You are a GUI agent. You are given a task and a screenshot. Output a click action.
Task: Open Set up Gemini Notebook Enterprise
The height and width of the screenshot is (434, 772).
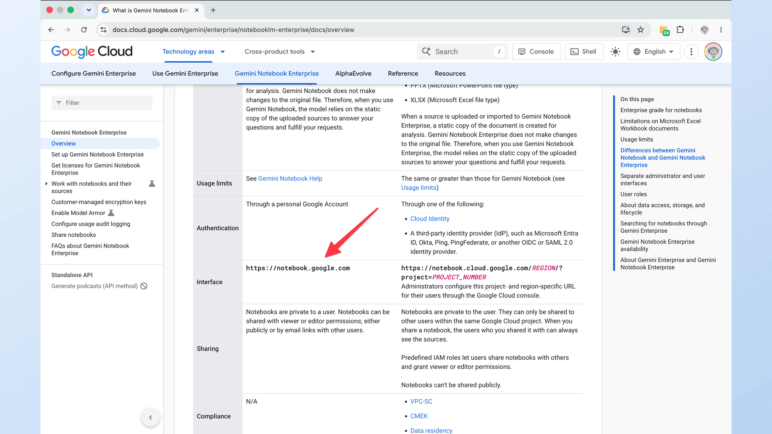[97, 154]
